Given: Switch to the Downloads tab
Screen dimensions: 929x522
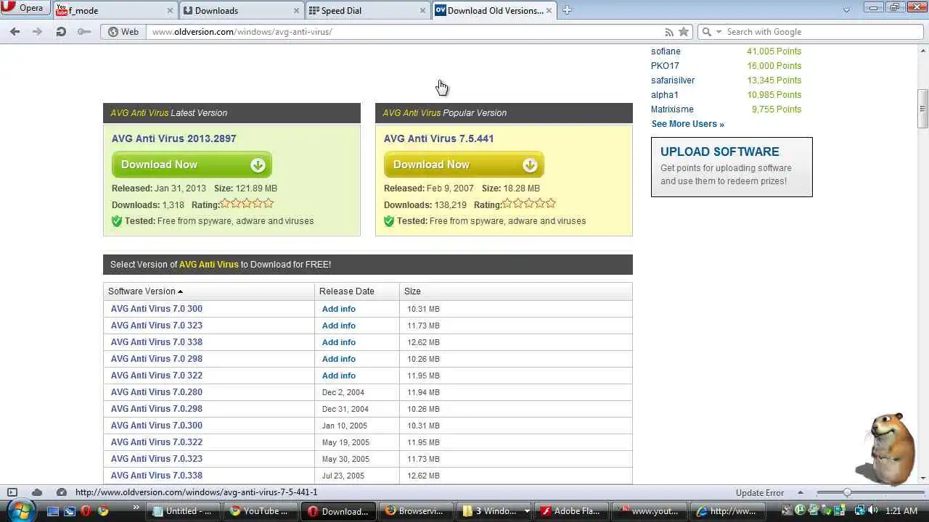Looking at the screenshot, I should (242, 10).
